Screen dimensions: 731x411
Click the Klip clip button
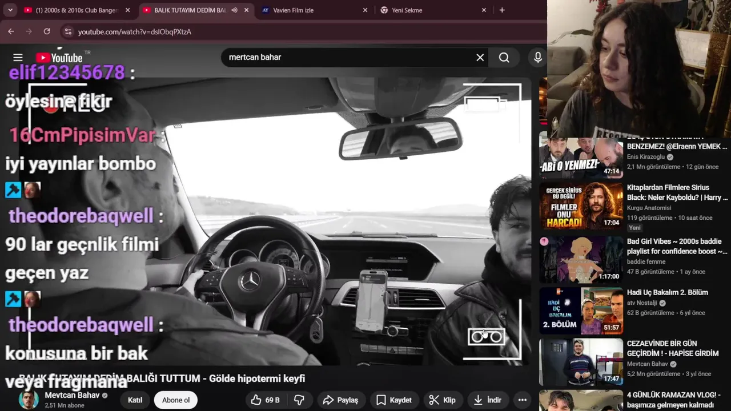click(442, 400)
